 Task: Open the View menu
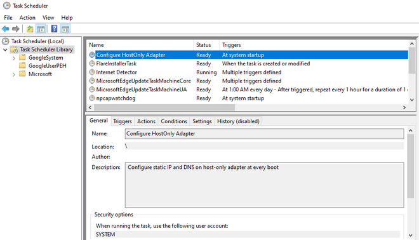point(48,18)
